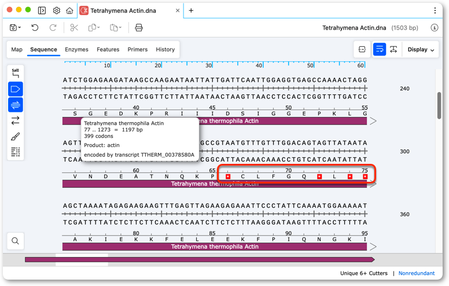Image resolution: width=449 pixels, height=286 pixels.
Task: Show file info via info icon
Action: pyautogui.click(x=435, y=28)
